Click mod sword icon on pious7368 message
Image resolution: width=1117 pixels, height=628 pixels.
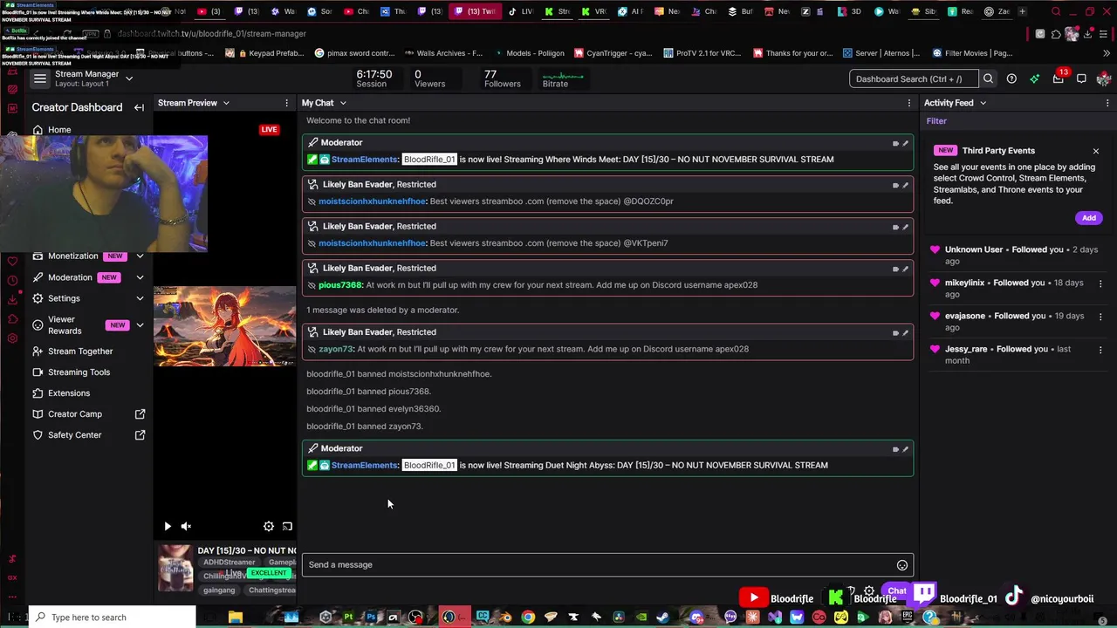(905, 270)
